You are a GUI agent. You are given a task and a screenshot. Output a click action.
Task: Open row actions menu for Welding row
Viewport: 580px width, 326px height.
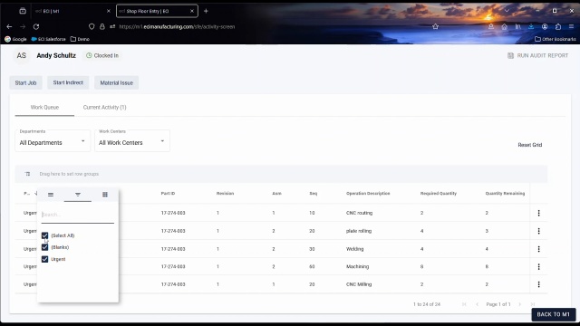(538, 249)
